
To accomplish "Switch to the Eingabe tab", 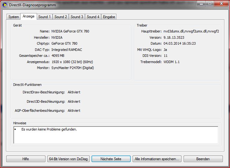I will (x=109, y=17).
